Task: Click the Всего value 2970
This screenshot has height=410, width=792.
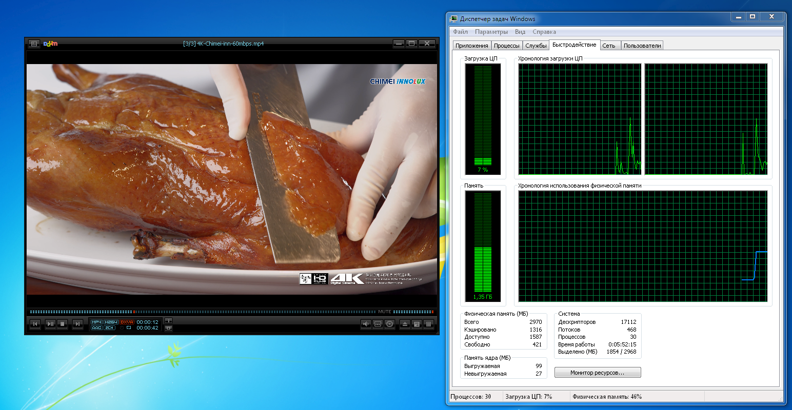Action: point(536,322)
